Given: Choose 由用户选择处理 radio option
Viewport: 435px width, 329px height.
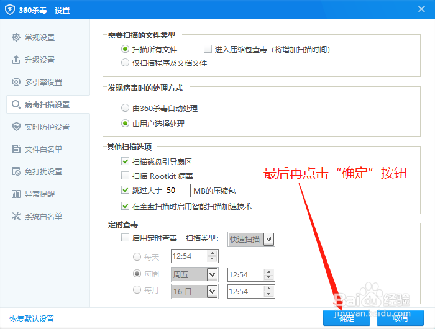Looking at the screenshot, I should [x=125, y=124].
